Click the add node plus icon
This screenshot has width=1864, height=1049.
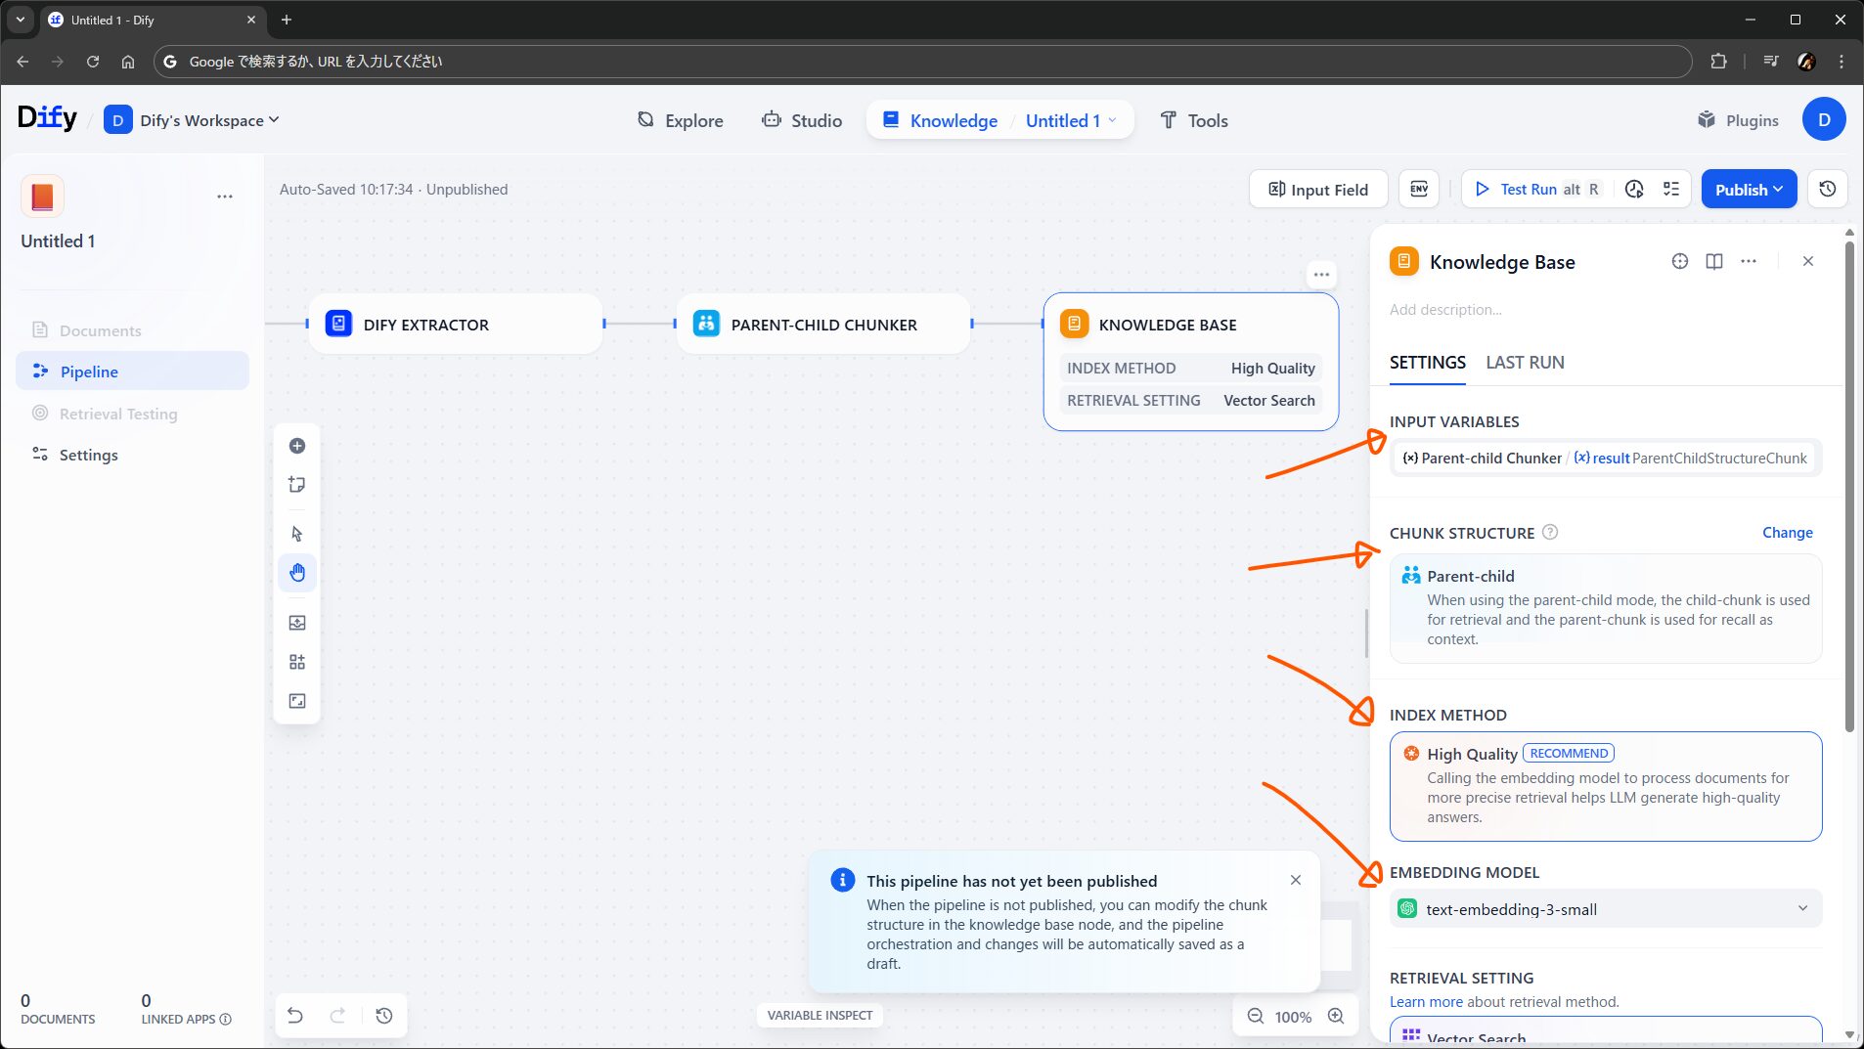click(x=297, y=446)
